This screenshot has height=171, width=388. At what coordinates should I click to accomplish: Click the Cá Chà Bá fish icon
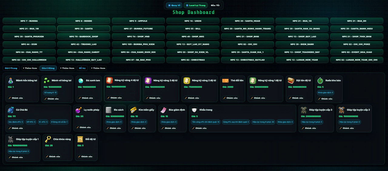[x=11, y=110]
